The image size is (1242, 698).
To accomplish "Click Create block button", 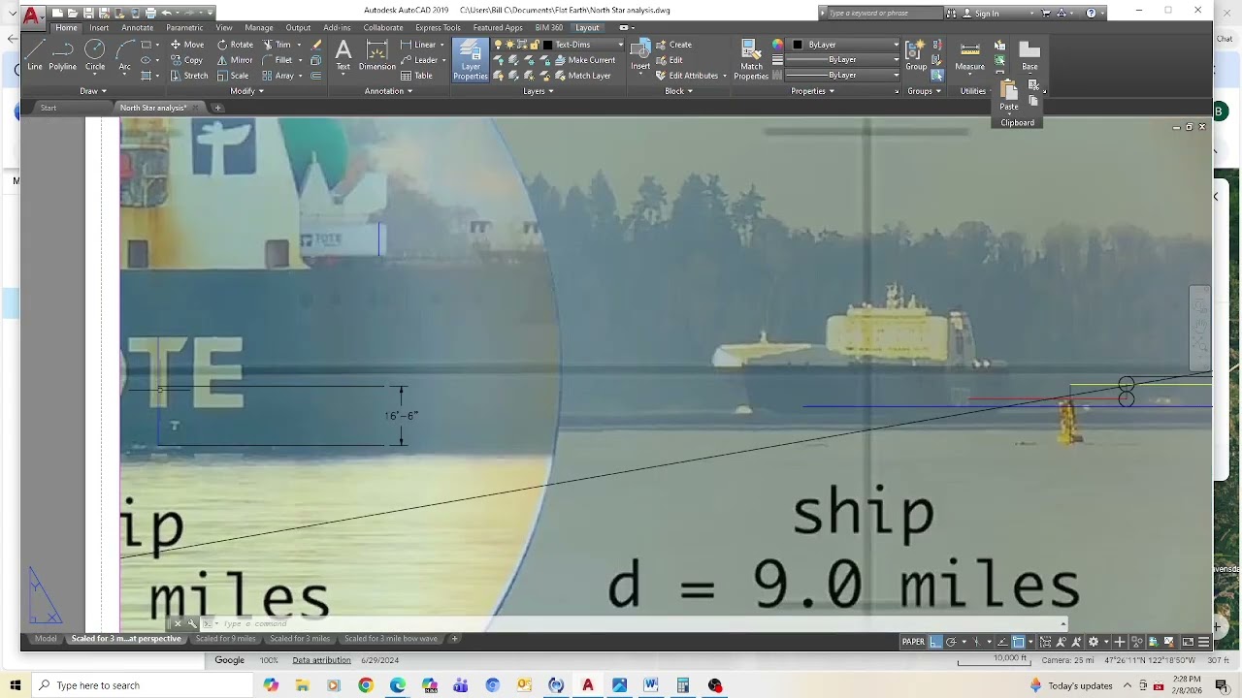I will [x=673, y=45].
